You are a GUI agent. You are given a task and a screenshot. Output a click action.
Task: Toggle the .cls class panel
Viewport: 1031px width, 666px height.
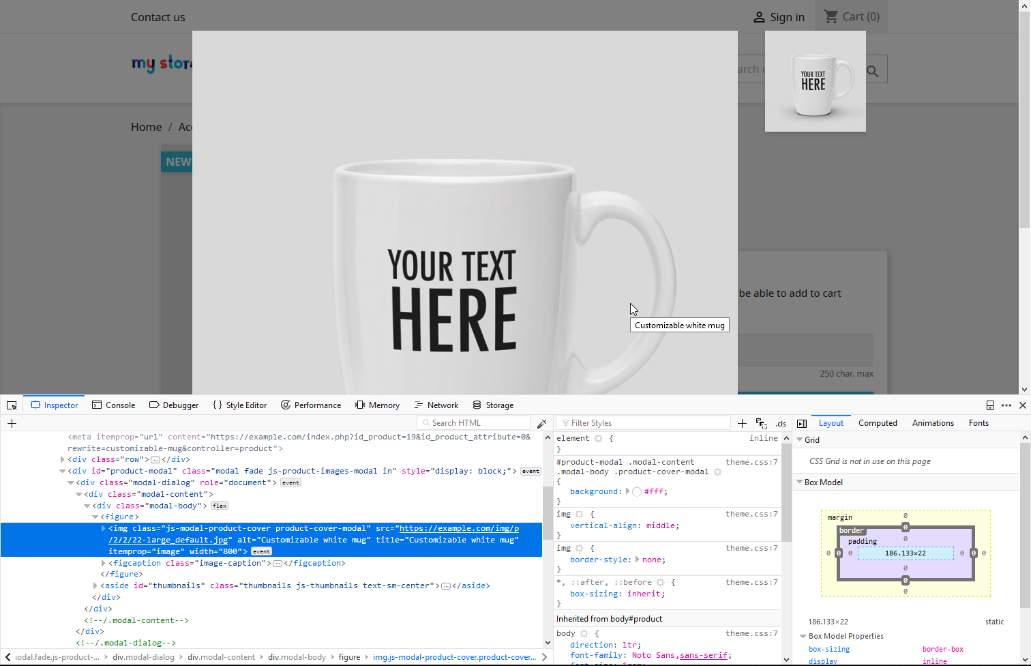click(781, 424)
